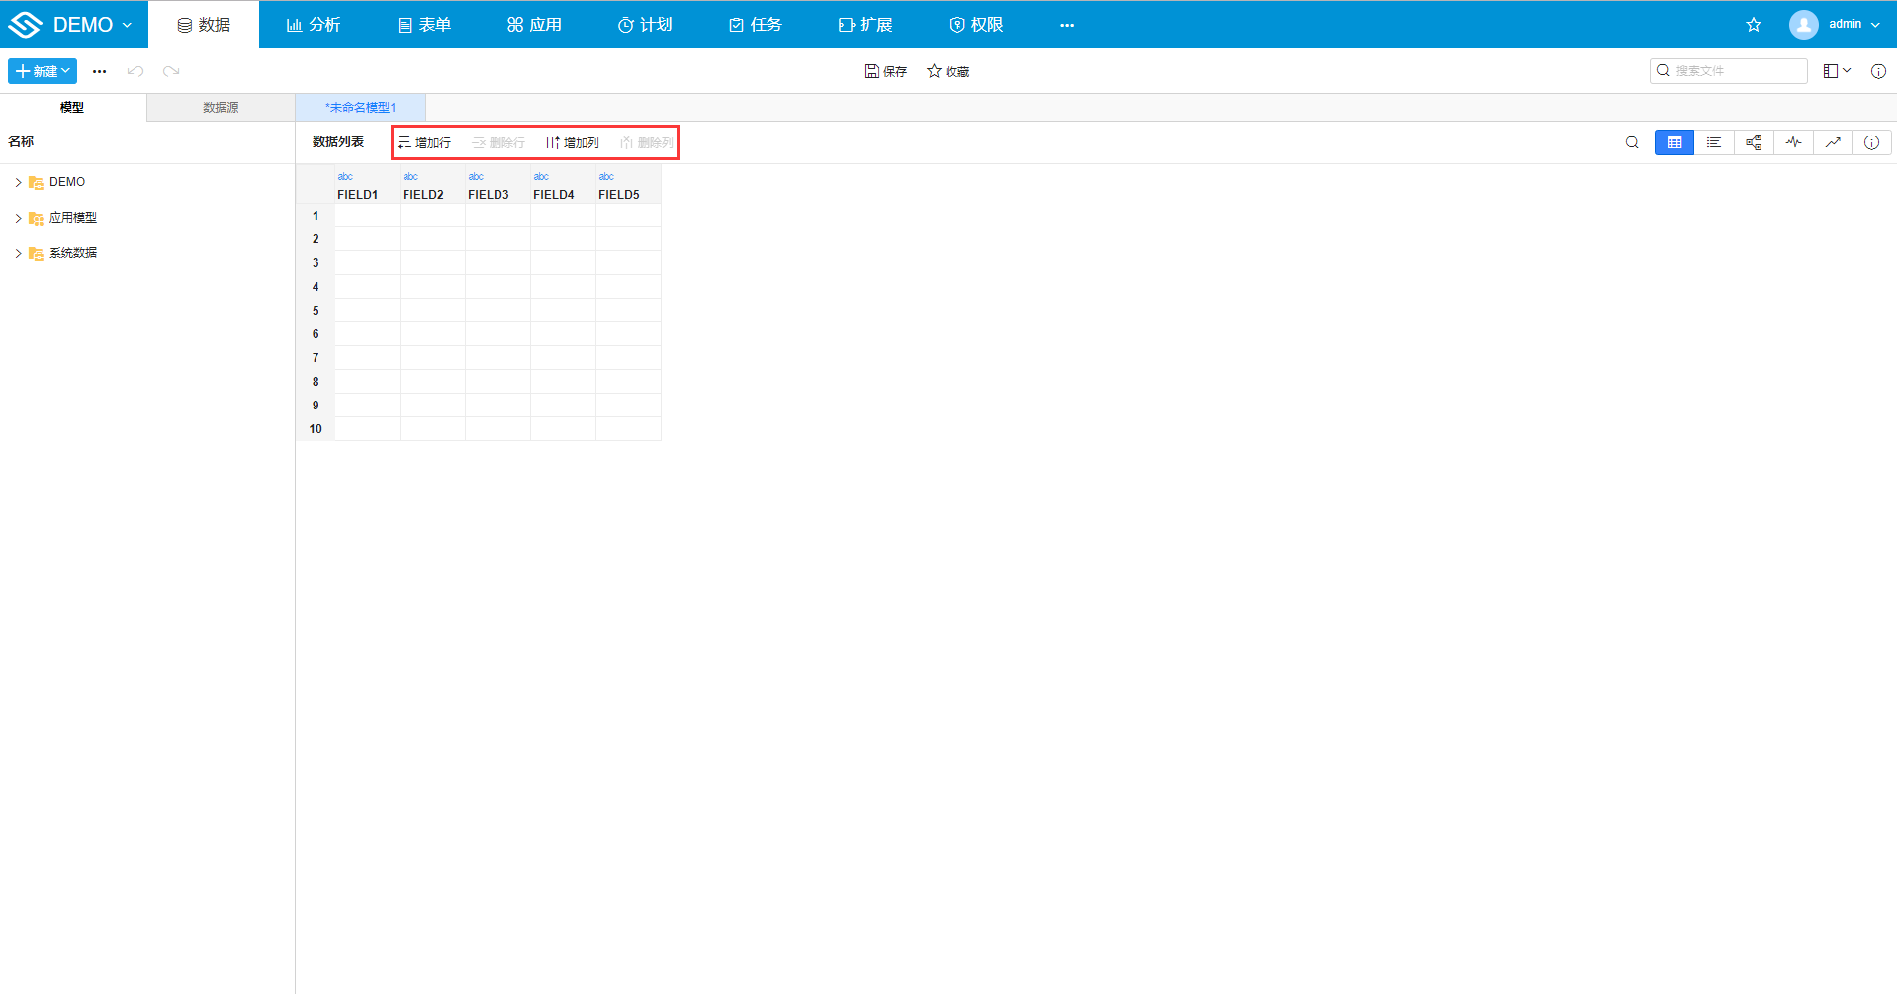
Task: Click the undo arrow icon
Action: click(x=135, y=71)
